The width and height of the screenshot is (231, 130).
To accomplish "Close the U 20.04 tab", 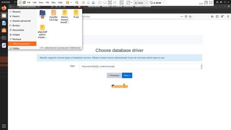I will 164,3.
